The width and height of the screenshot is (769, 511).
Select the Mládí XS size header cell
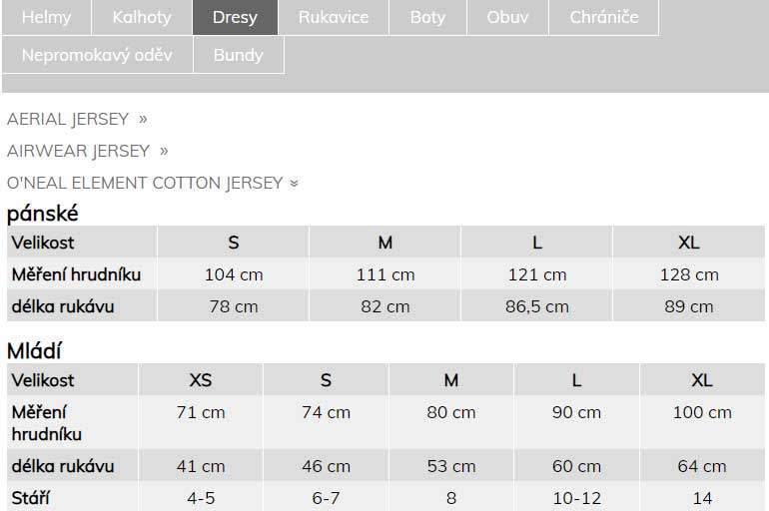tap(201, 379)
